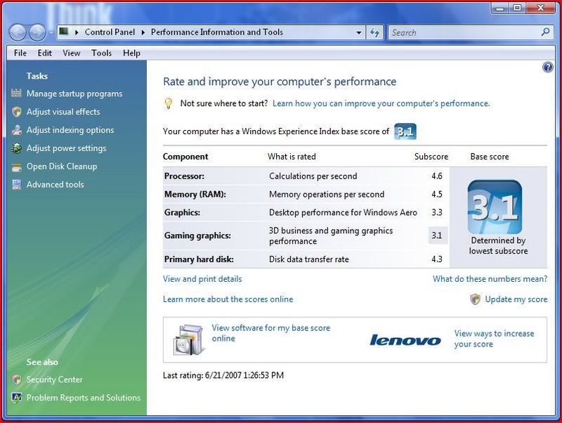Viewport: 562px width, 423px height.
Task: Click the shield icon beside Update my score
Action: pos(476,299)
